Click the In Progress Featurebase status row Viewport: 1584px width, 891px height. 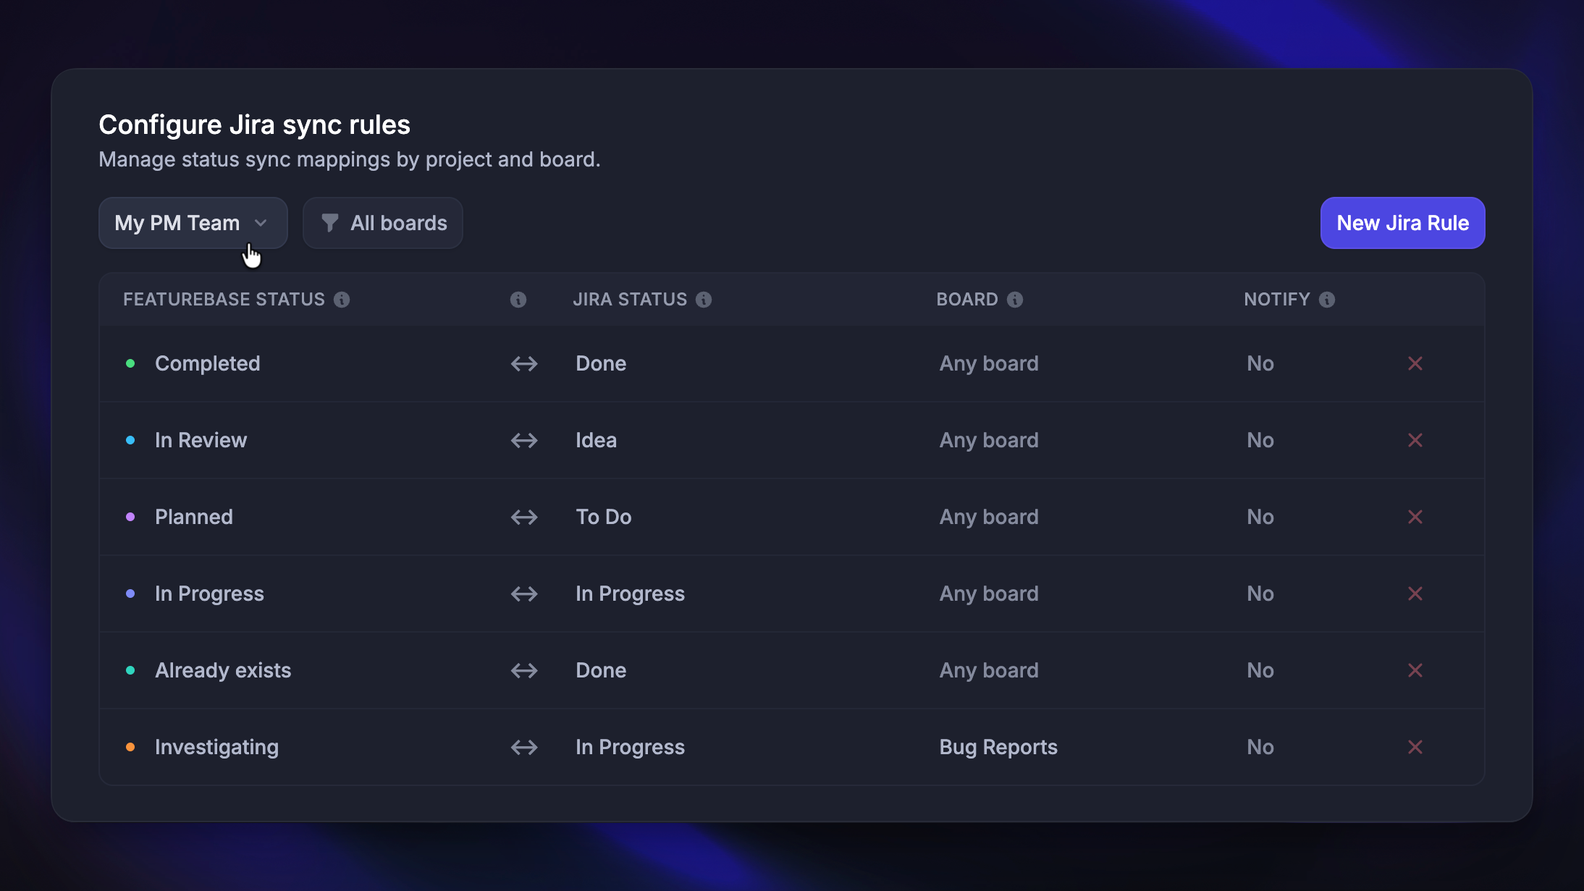pos(209,594)
